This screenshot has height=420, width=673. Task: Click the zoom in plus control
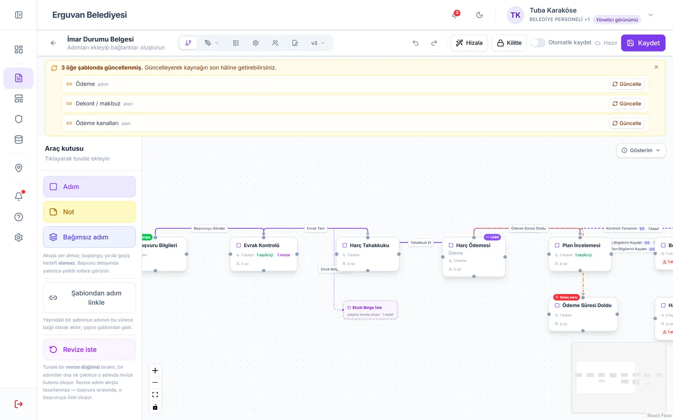(x=155, y=371)
